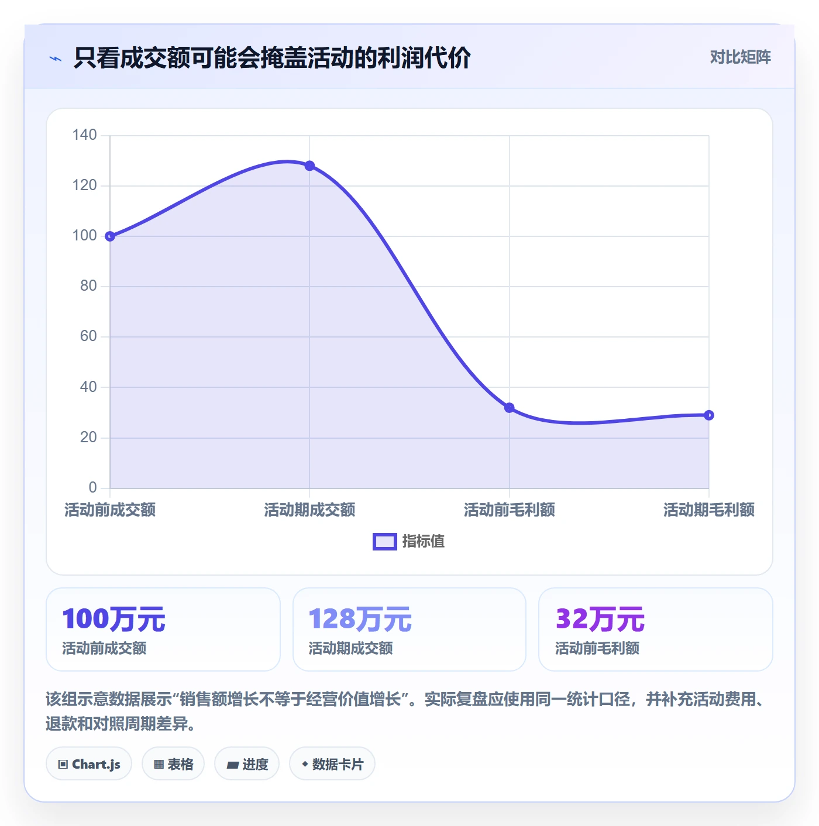Image resolution: width=819 pixels, height=826 pixels.
Task: Click the caption 活动前成交额 under 100万元
Action: (x=104, y=649)
